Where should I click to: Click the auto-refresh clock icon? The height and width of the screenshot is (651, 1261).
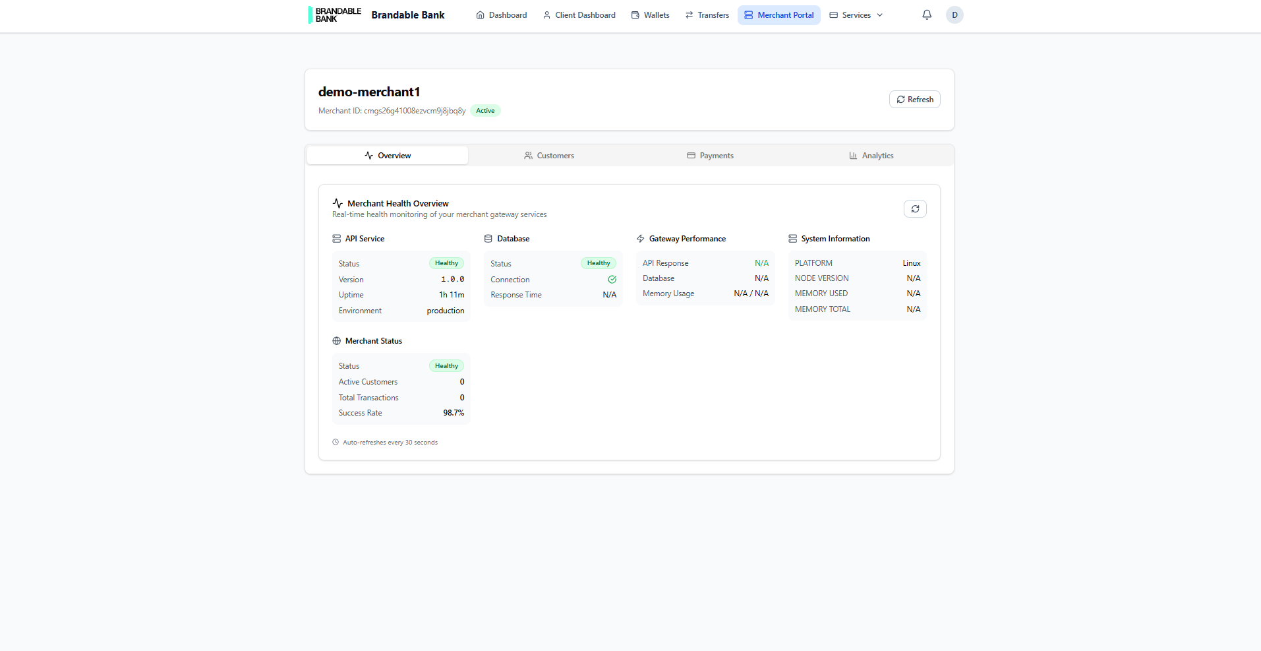coord(336,443)
